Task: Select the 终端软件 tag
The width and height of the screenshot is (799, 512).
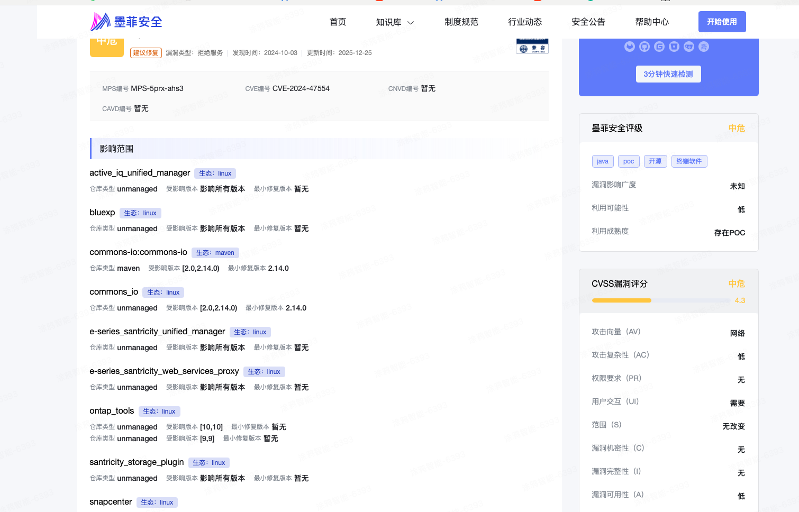Action: coord(689,161)
